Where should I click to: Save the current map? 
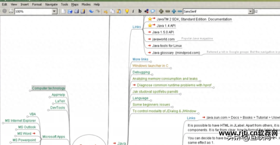pyautogui.click(x=76, y=11)
